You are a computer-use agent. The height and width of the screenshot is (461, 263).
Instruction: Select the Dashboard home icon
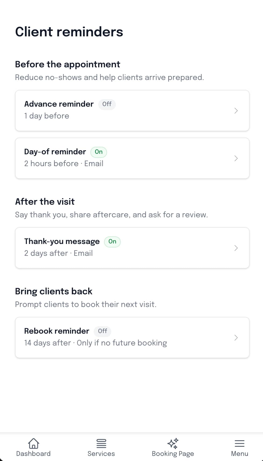click(33, 443)
